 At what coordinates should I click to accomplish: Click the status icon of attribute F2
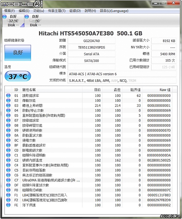tap(8, 200)
